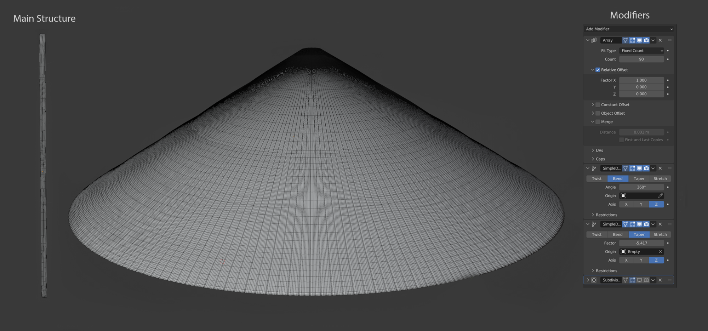Check the Merge checkbox
The height and width of the screenshot is (331, 708).
click(598, 122)
